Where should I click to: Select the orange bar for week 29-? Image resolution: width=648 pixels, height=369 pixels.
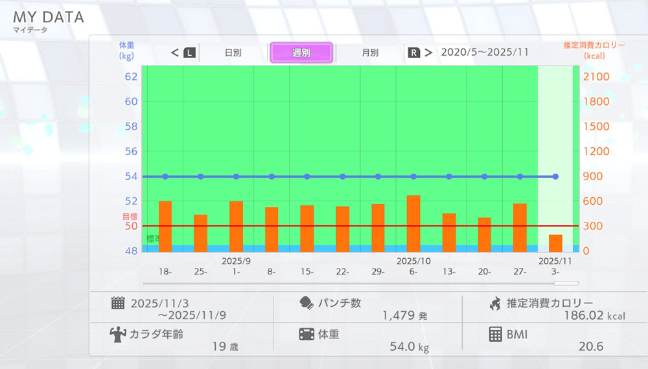pos(378,228)
